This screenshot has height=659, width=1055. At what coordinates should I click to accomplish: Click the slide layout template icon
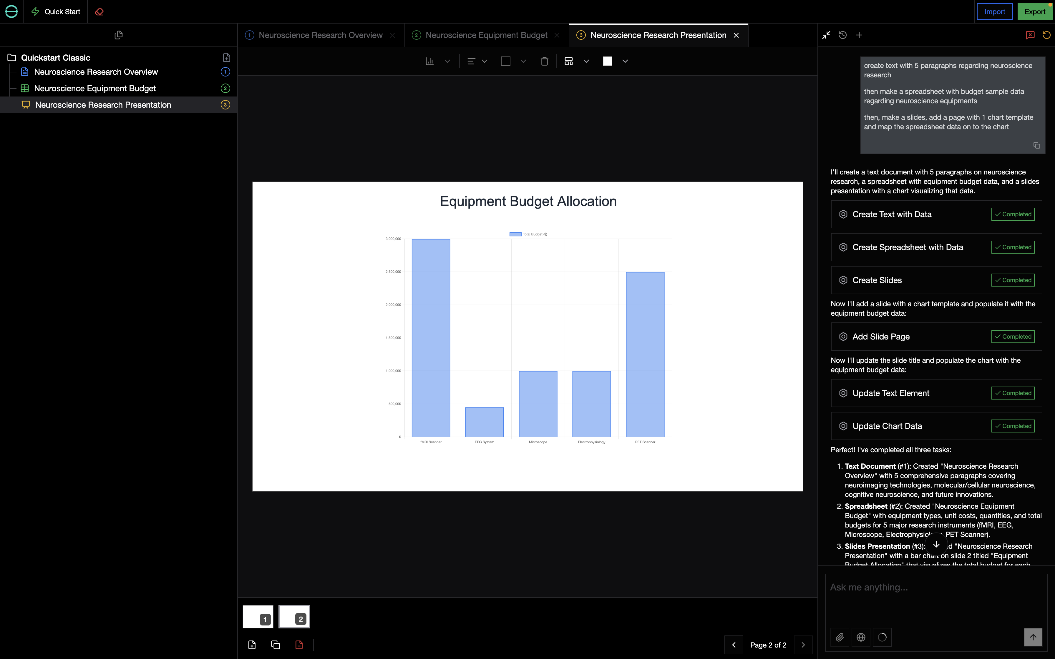[x=569, y=61]
